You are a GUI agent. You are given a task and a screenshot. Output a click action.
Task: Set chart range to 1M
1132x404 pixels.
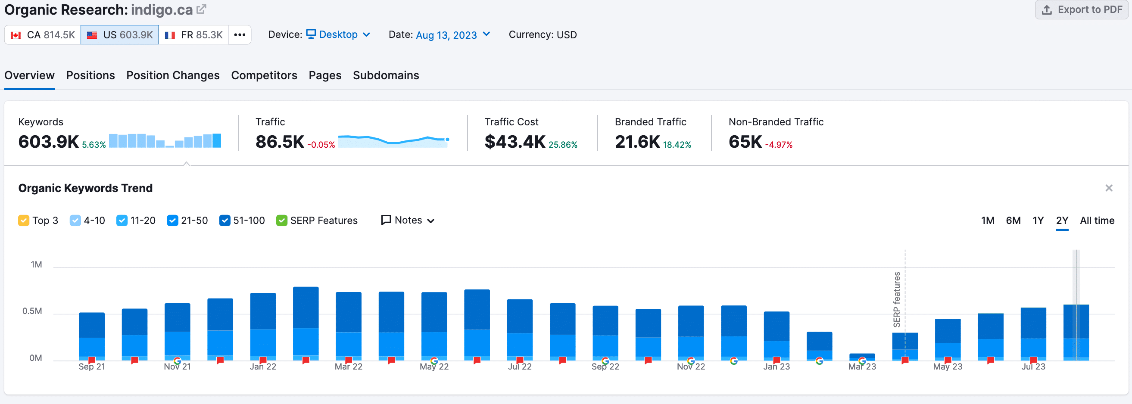(x=987, y=220)
